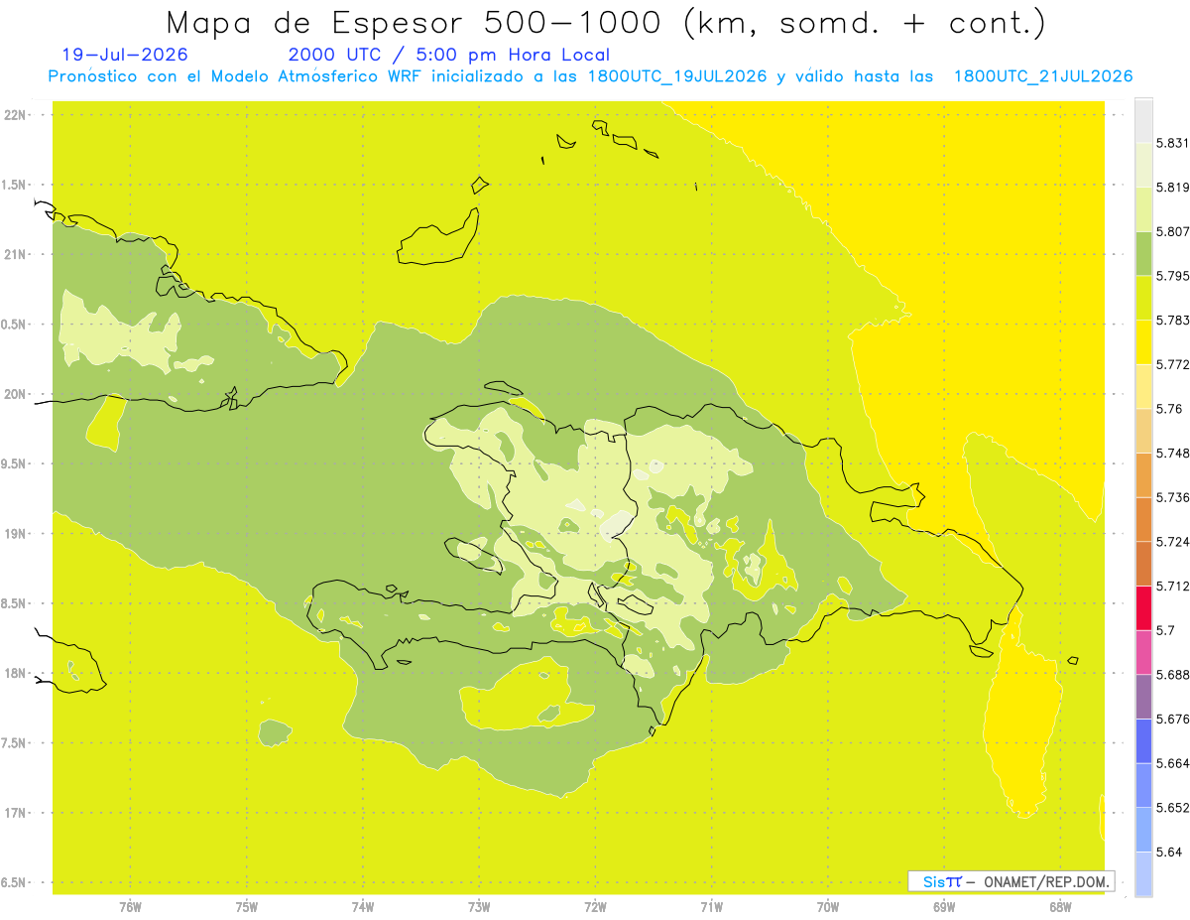Click the latitude label '19N'
This screenshot has height=920, width=1190.
tap(15, 534)
